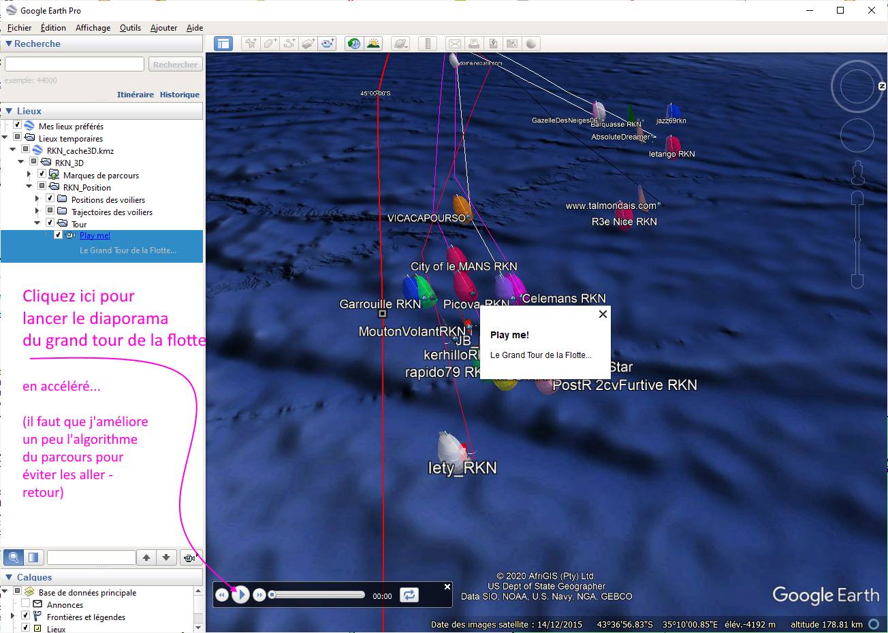Check the Annonces layer
This screenshot has width=888, height=633.
tap(26, 604)
